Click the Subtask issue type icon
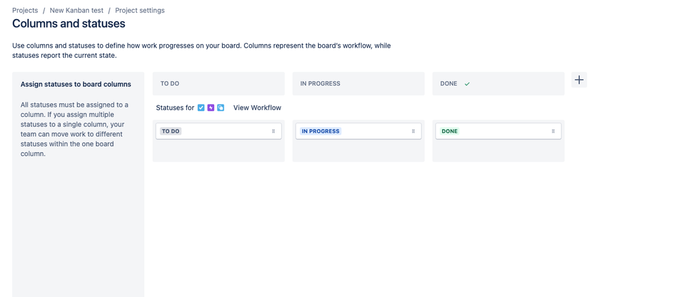Screen dimensions: 679x297 [x=221, y=108]
